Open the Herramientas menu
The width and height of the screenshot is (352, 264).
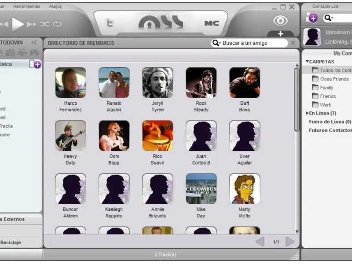26,6
